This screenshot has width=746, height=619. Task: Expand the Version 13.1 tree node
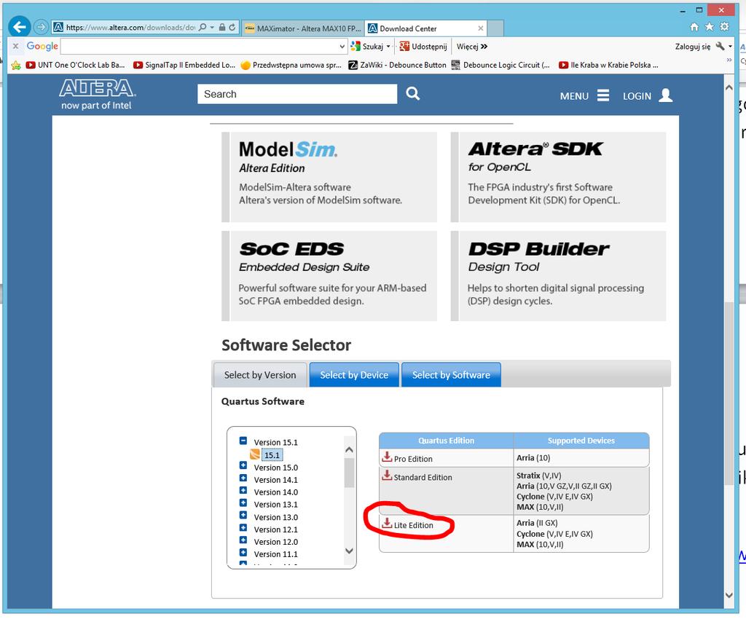tap(243, 503)
